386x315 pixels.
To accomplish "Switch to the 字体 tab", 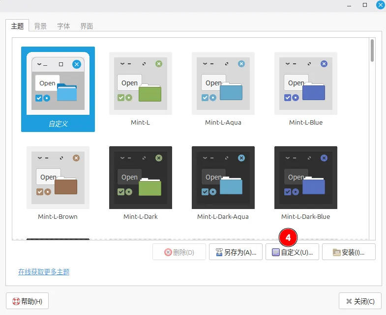I will point(63,26).
